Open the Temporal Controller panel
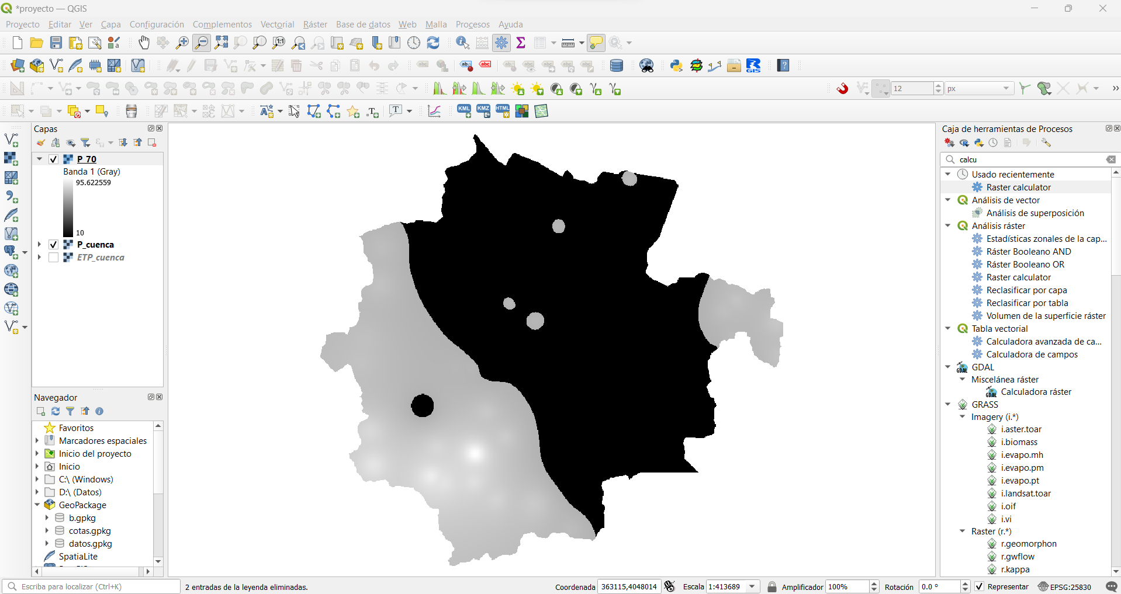 click(414, 43)
